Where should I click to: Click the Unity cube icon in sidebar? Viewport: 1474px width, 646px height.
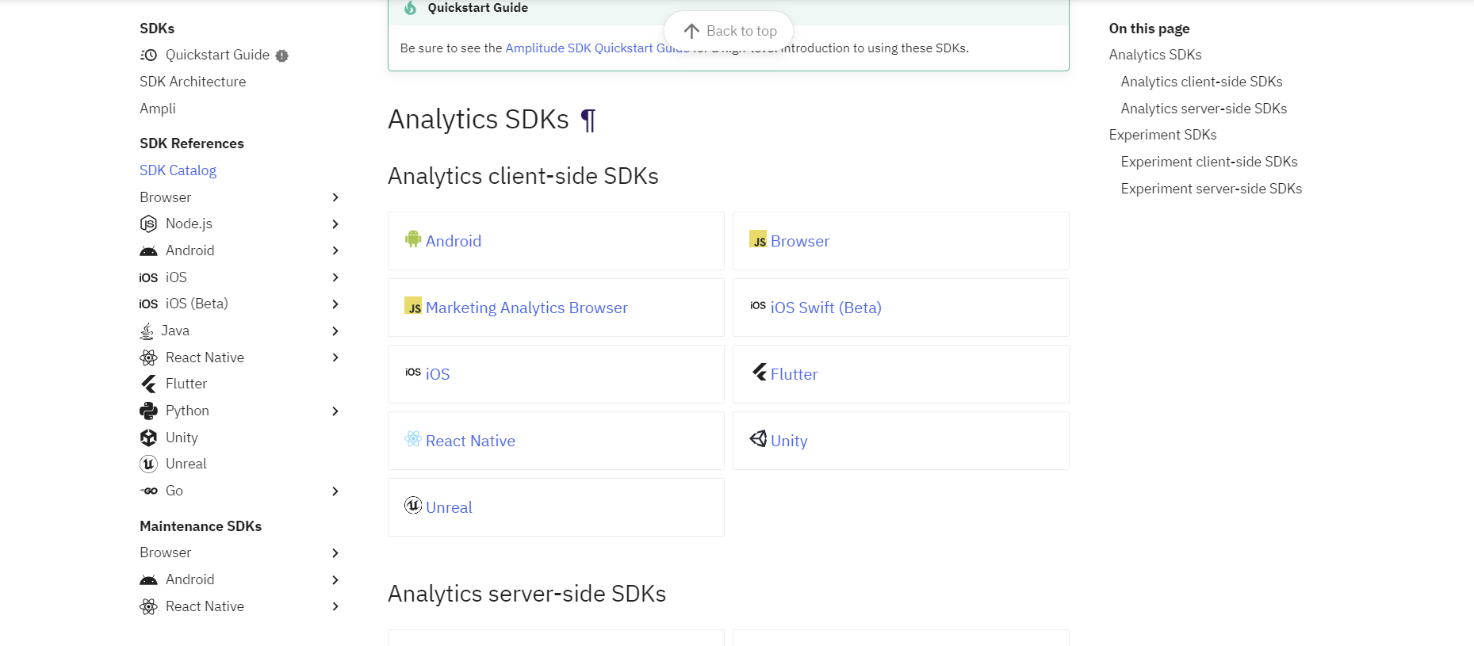pos(148,438)
